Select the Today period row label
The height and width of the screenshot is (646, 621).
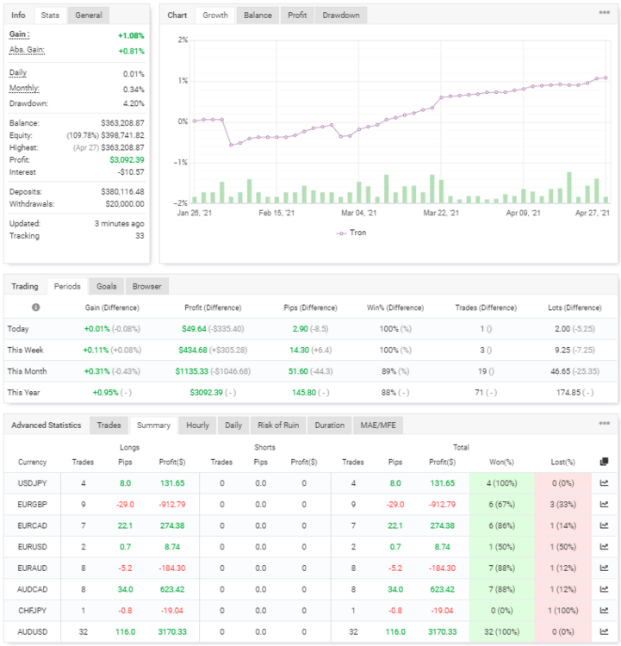pos(18,329)
